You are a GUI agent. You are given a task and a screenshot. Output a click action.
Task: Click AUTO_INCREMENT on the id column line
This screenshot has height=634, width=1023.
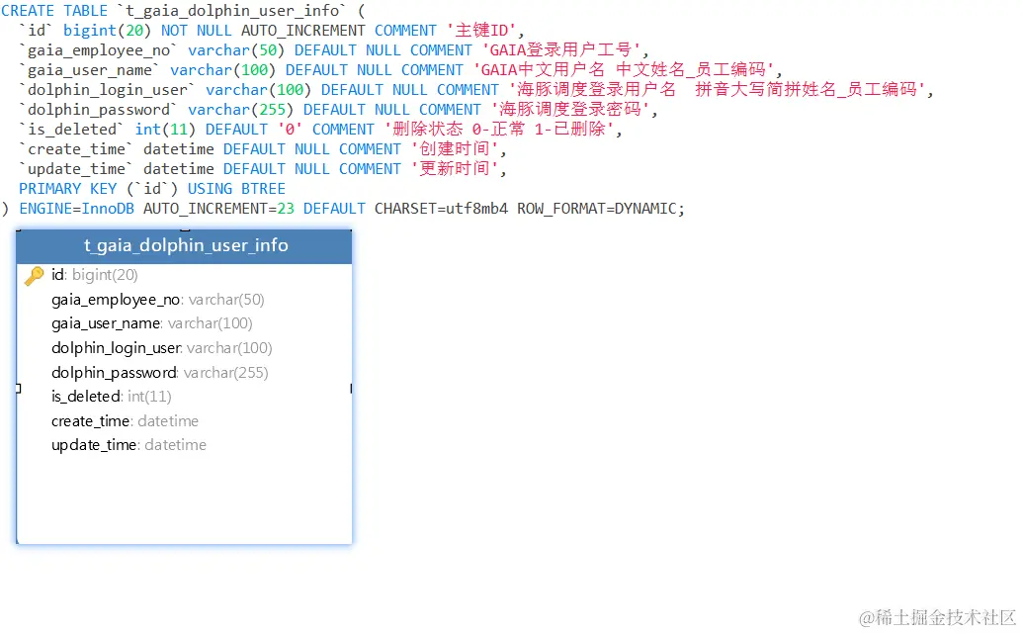coord(302,31)
